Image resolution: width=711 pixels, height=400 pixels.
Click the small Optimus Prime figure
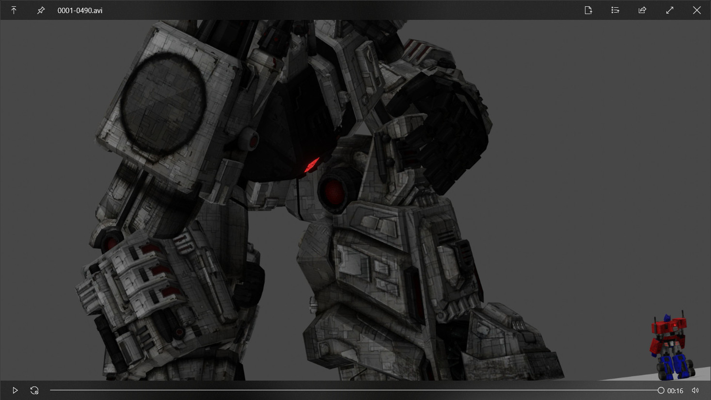pyautogui.click(x=671, y=347)
